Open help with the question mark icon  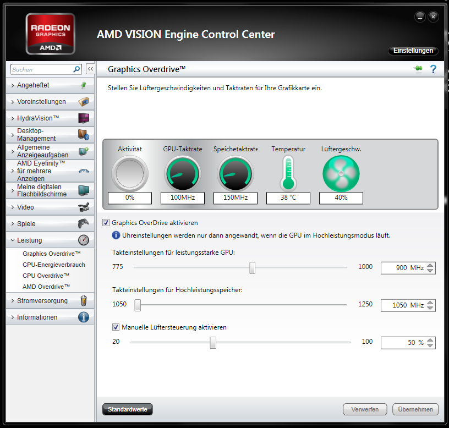pyautogui.click(x=433, y=69)
